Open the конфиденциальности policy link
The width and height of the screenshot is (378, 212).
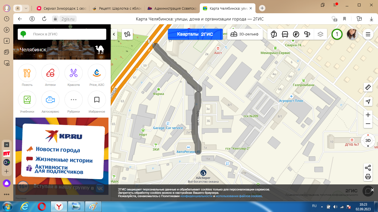(x=196, y=196)
